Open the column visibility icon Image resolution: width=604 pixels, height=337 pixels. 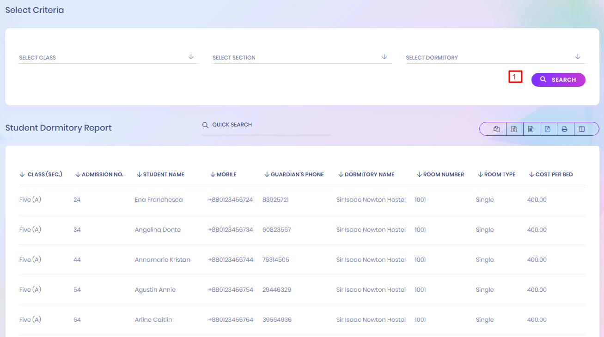pyautogui.click(x=582, y=129)
